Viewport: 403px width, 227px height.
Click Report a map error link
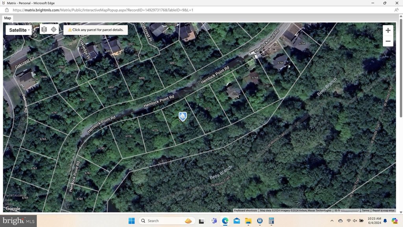click(383, 210)
